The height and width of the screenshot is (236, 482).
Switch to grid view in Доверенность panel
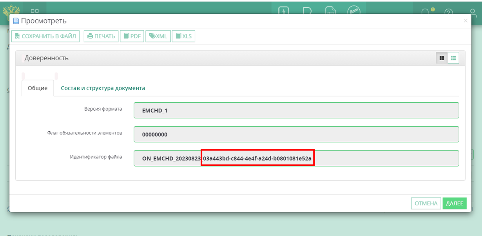pos(442,58)
